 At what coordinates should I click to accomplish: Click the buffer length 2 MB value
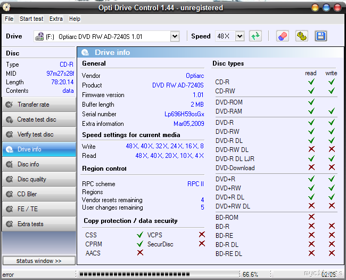click(x=197, y=105)
